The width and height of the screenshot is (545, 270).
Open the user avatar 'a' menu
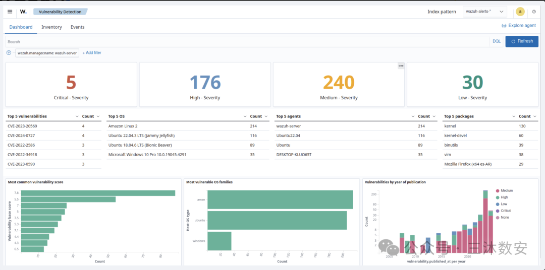[x=520, y=12]
